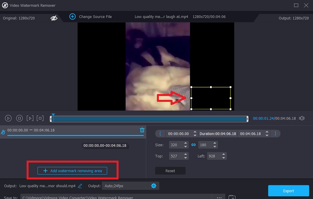Click the Left position stepper arrows
This screenshot has width=313, height=199.
[223, 156]
